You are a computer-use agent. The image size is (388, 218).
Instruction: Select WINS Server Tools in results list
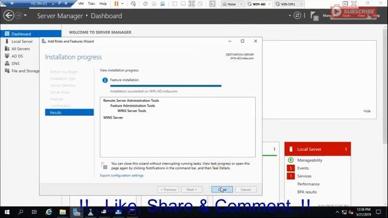point(132,111)
